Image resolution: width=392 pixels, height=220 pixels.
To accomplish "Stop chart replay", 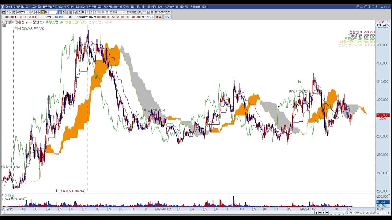I will [x=323, y=213].
